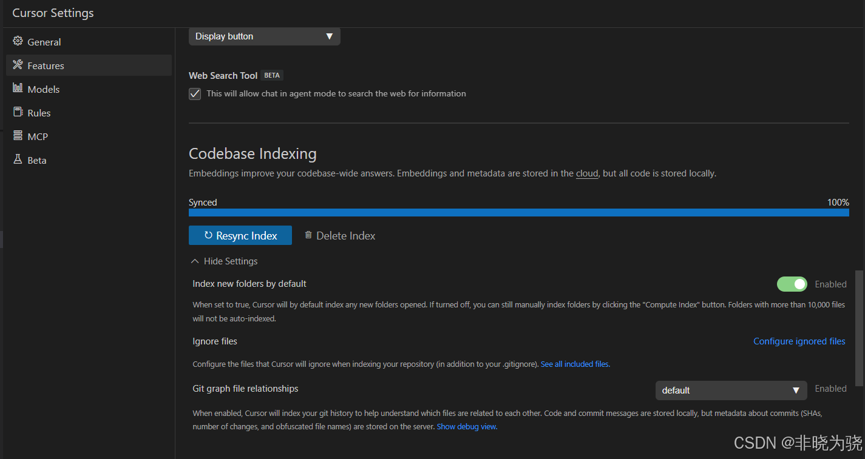Open the Beta settings section

point(89,160)
